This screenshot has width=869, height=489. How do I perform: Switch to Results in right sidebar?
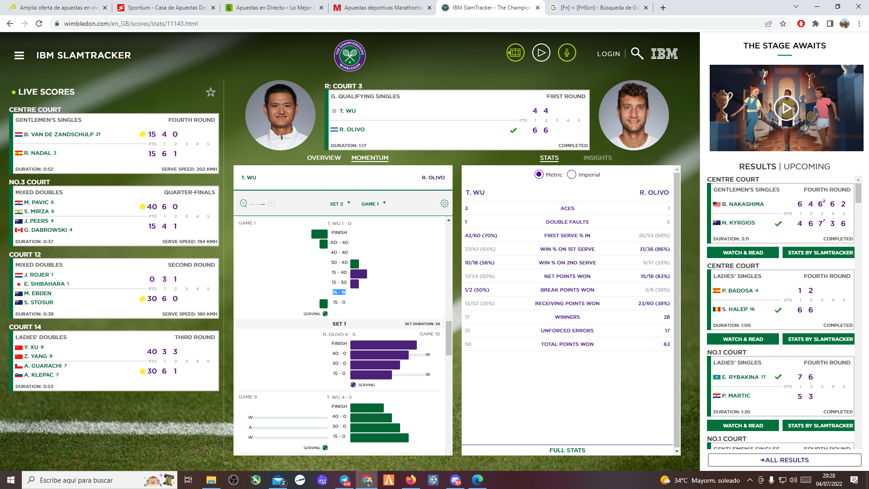tap(757, 167)
